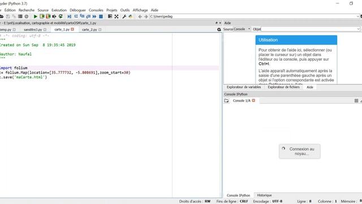Open Aide menu in menu bar
The image size is (362, 204).
tap(154, 10)
